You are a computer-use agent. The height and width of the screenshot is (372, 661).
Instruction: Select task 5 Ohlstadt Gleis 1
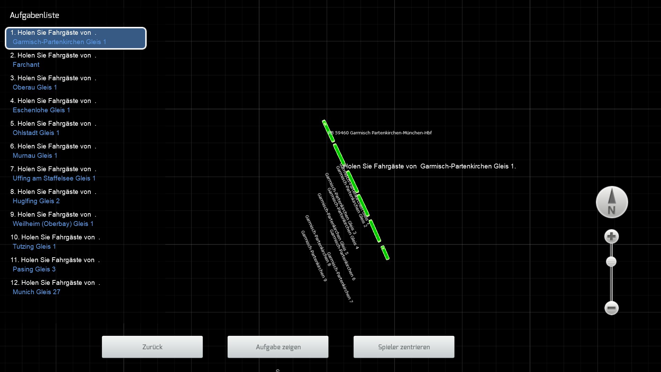53,128
